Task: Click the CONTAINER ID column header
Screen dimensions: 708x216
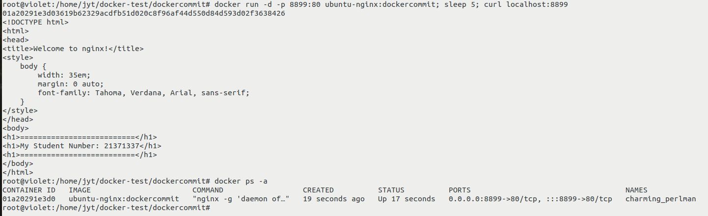Action: 29,190
